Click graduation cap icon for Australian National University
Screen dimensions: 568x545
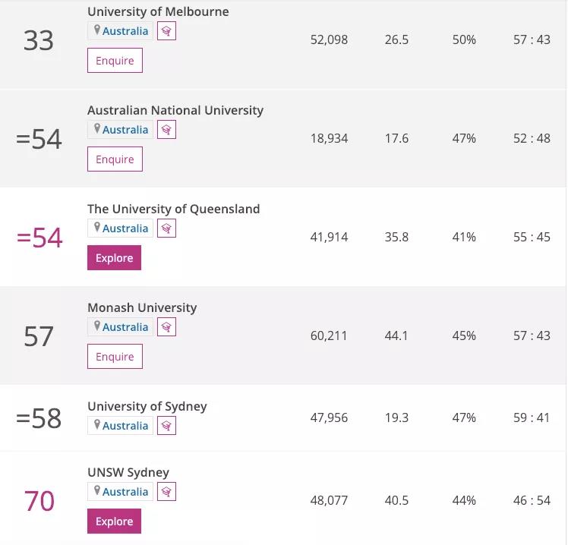(166, 130)
